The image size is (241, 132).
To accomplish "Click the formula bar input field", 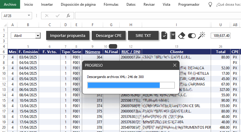I will coord(158,16).
